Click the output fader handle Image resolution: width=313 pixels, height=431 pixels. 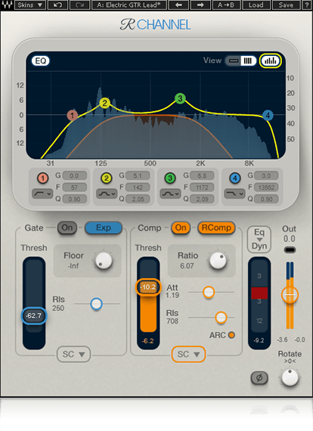coord(290,294)
